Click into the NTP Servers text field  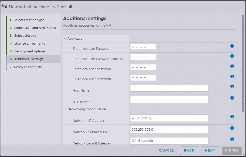pos(169,99)
